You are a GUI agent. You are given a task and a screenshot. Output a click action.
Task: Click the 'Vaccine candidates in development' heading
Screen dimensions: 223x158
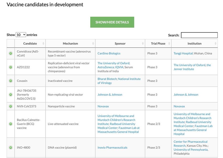click(45, 4)
